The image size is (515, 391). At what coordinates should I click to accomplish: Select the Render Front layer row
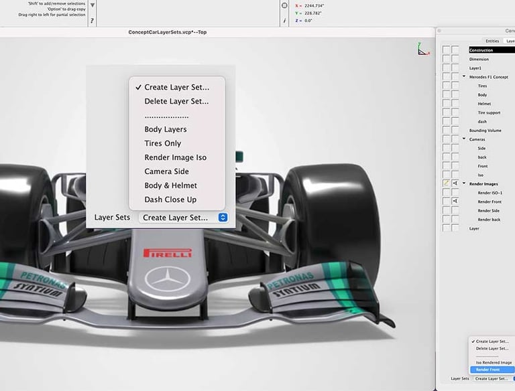click(x=490, y=202)
